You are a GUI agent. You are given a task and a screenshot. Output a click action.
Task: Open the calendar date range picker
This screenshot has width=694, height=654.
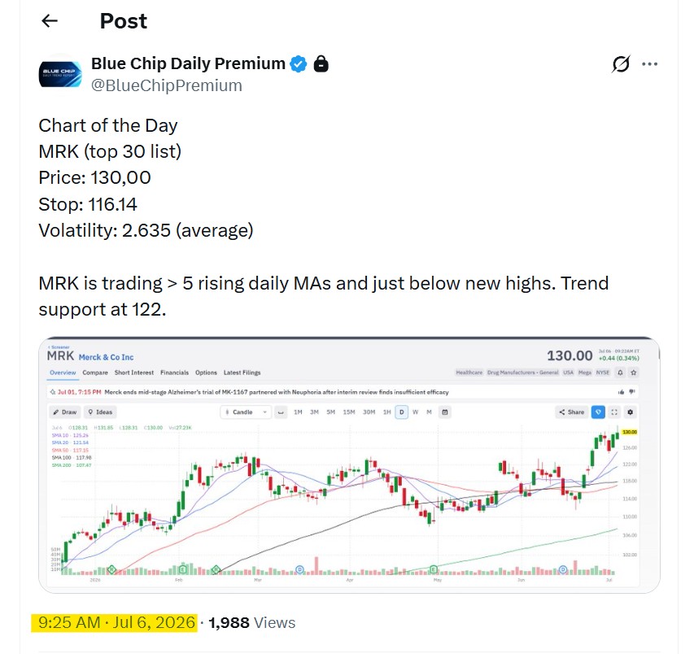pos(445,412)
